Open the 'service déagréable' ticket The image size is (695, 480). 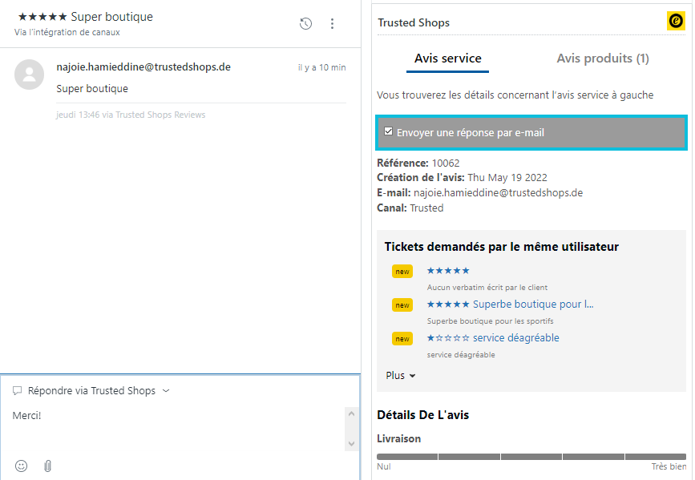(493, 337)
